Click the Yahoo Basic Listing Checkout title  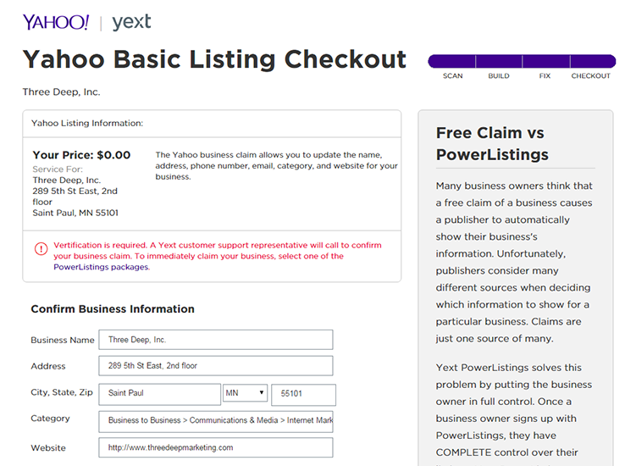click(214, 59)
